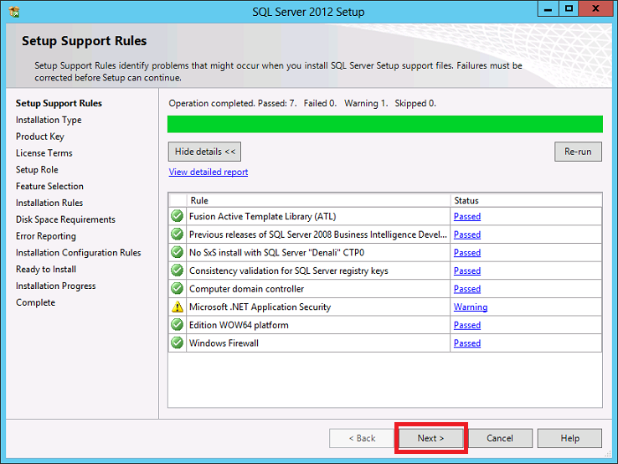Open Passed status for No SxS install rule
Viewport: 618px width, 464px height.
point(467,253)
